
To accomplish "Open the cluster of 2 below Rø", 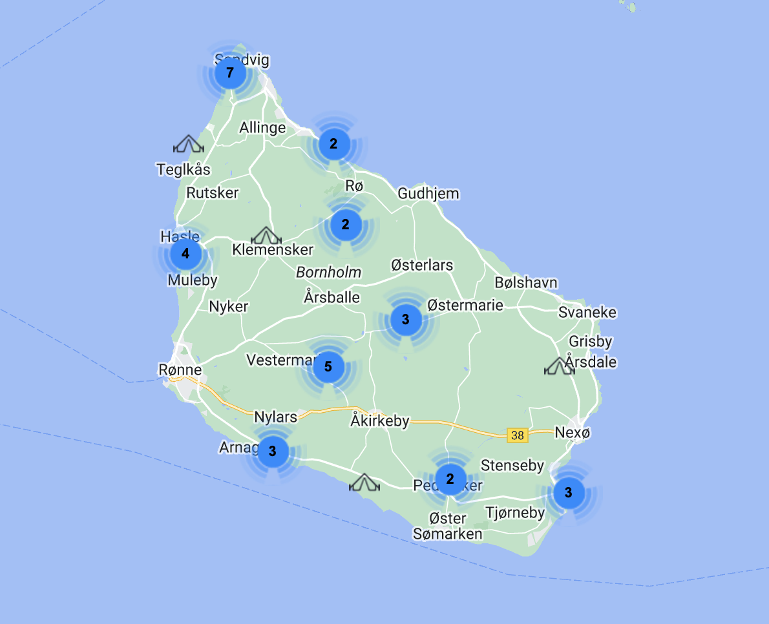I will 346,225.
